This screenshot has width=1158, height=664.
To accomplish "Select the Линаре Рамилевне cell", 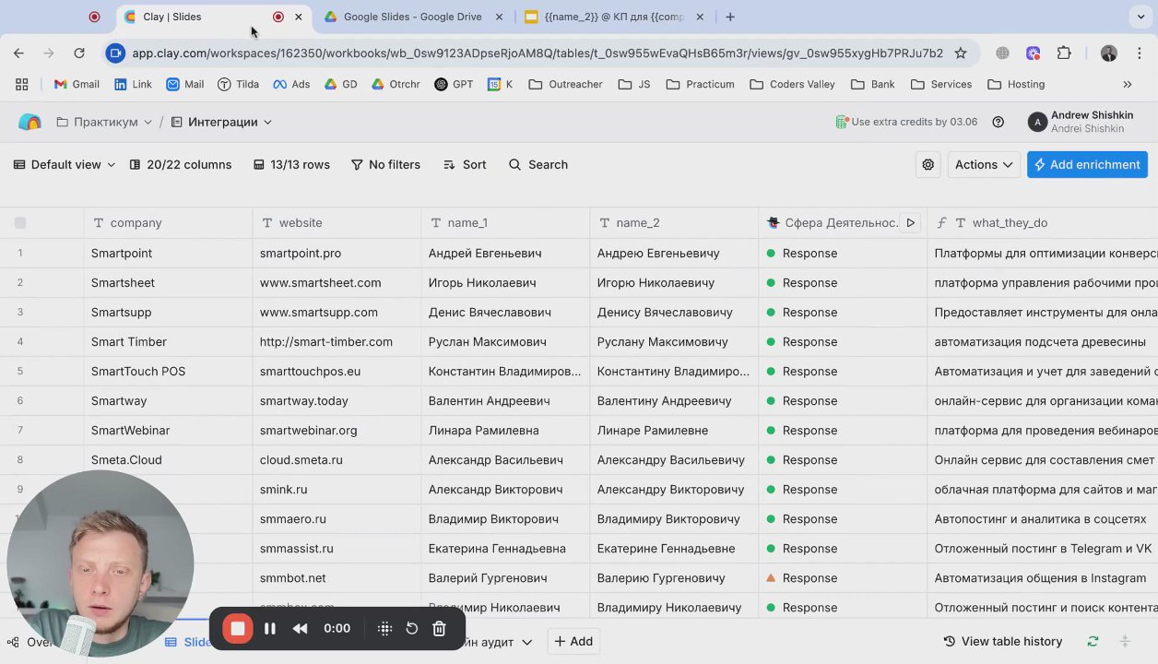I will tap(674, 430).
